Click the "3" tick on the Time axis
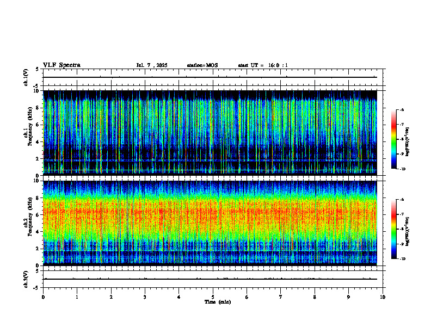Image resolution: width=431 pixels, height=333 pixels. pos(145,297)
